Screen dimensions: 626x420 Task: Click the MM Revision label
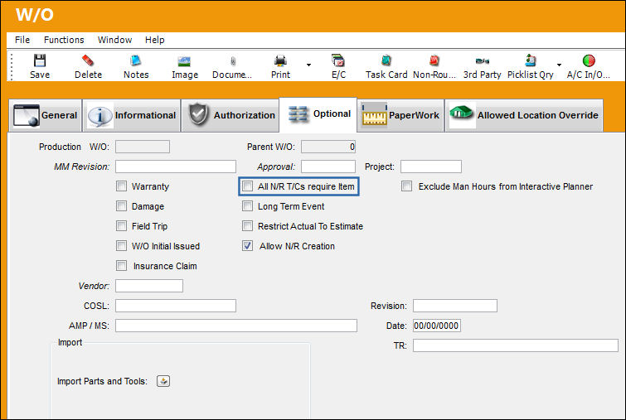82,167
